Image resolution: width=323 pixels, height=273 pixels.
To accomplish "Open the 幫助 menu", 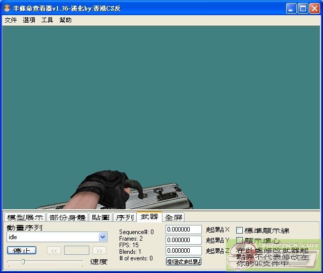I will click(65, 20).
